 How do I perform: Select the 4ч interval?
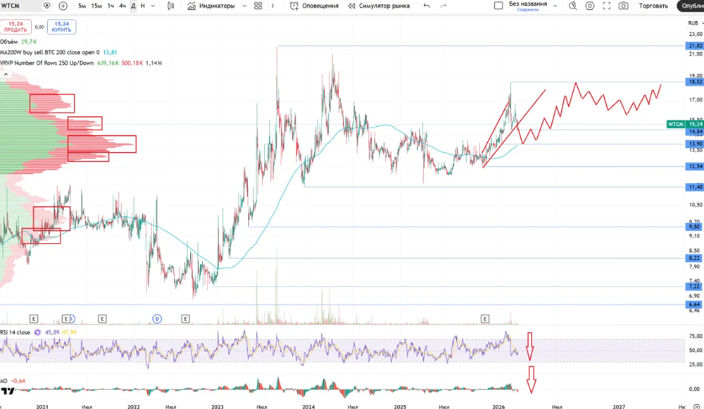122,6
